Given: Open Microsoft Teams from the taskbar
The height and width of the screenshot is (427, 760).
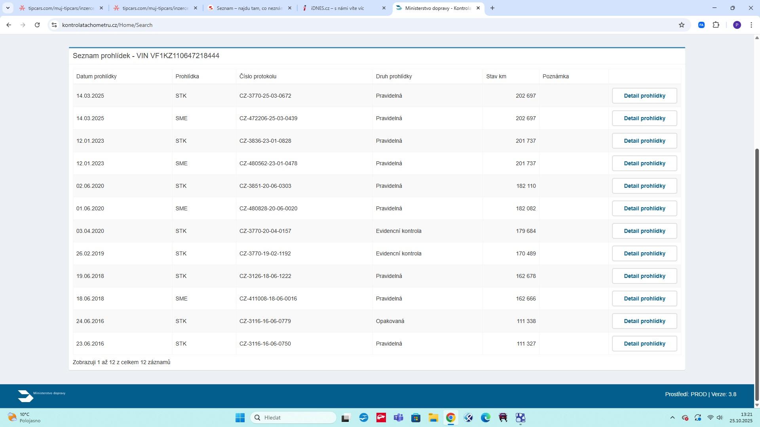Looking at the screenshot, I should (398, 418).
